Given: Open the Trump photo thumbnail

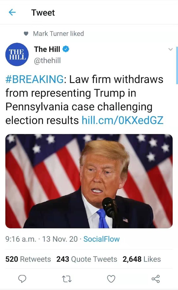Looking at the screenshot, I should pos(89,181).
